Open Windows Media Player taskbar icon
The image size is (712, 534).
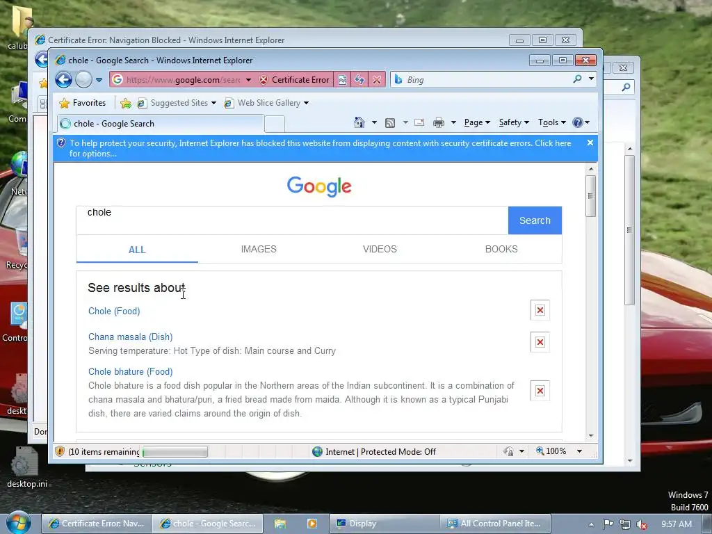click(312, 524)
